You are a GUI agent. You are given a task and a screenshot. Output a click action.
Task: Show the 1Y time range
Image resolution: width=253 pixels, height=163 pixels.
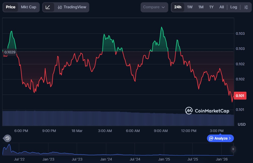point(211,7)
